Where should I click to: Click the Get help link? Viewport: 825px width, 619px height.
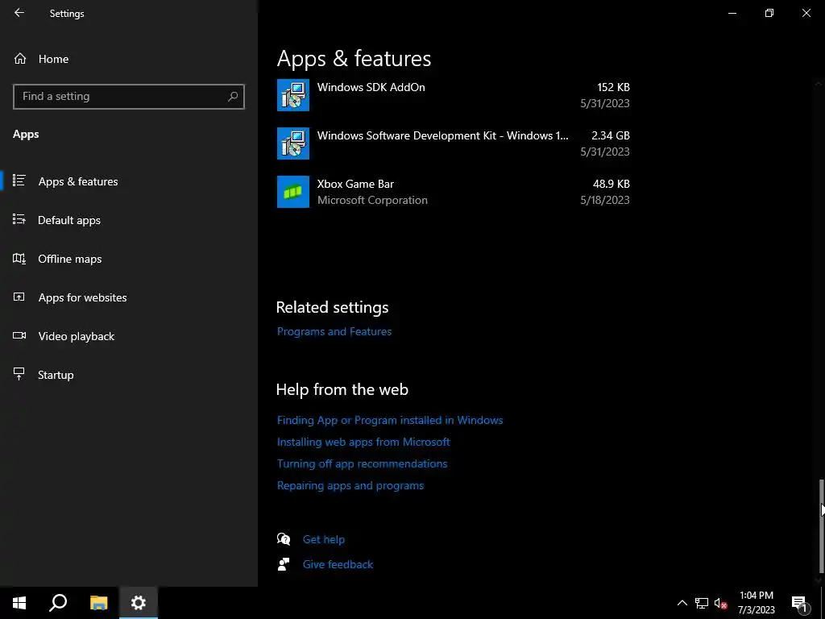pos(324,539)
